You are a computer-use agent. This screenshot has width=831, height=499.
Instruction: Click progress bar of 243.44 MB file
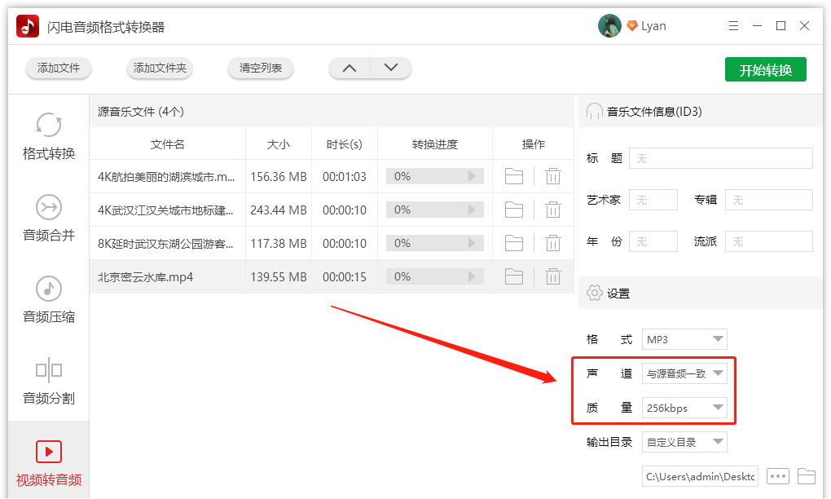(434, 210)
